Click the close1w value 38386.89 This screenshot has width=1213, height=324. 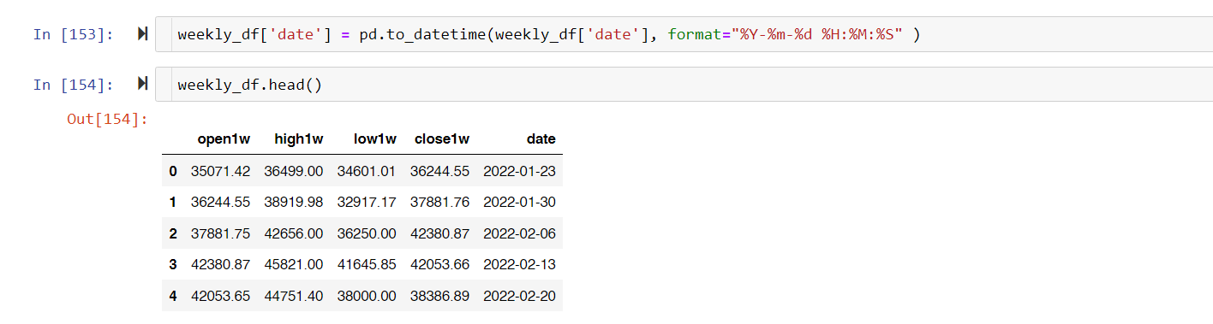(439, 297)
